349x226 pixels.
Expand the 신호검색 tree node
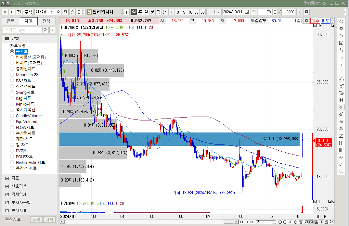7,186
